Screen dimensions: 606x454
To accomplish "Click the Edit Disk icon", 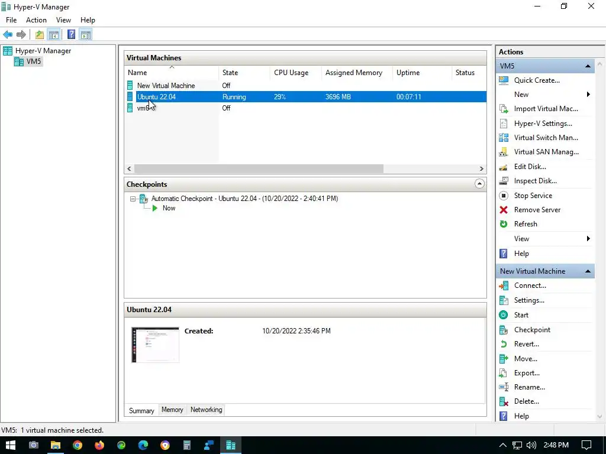I will coord(504,167).
